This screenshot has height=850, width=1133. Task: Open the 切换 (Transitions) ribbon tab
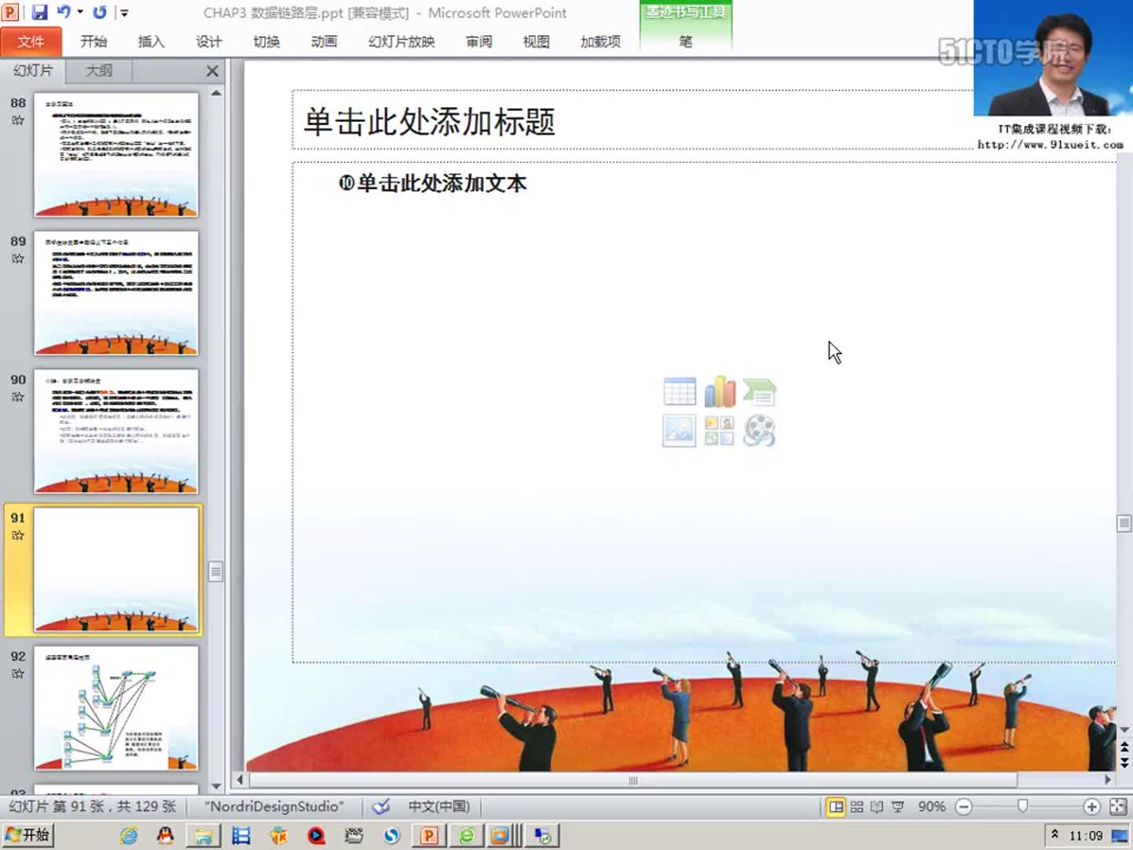point(267,42)
